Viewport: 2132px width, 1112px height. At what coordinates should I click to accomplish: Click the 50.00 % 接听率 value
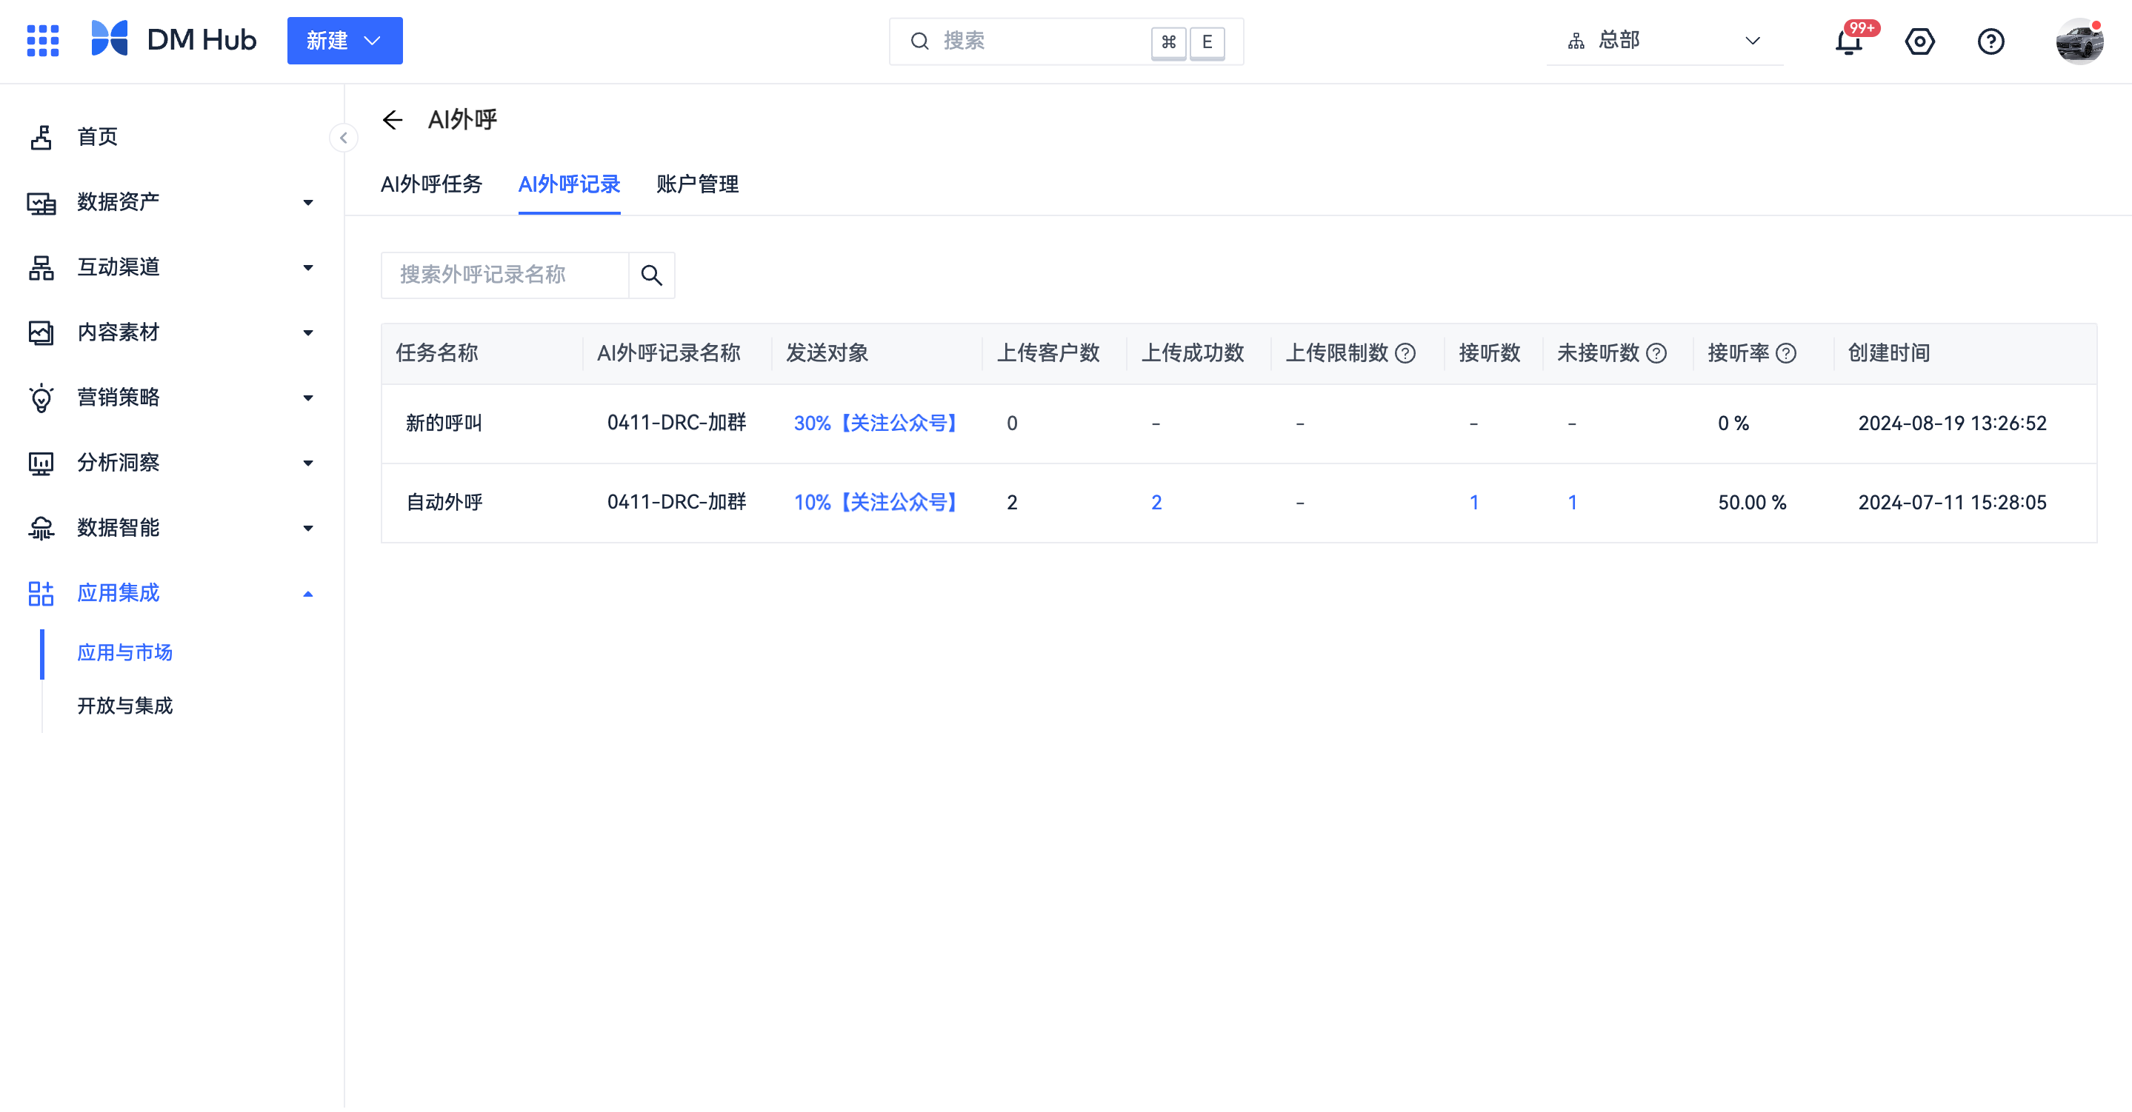point(1752,502)
